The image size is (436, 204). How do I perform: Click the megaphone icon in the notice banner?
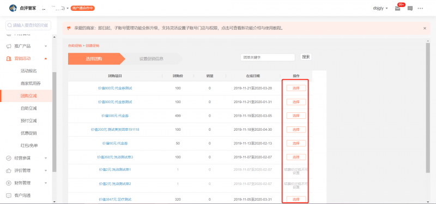click(69, 28)
